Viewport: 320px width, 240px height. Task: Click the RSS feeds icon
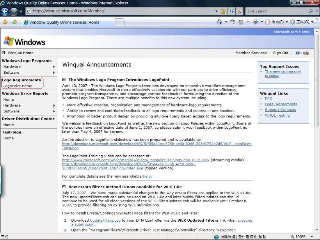(x=241, y=22)
